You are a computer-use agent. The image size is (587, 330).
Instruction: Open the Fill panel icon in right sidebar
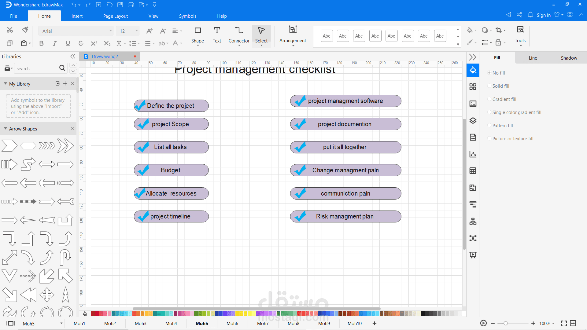pyautogui.click(x=473, y=70)
